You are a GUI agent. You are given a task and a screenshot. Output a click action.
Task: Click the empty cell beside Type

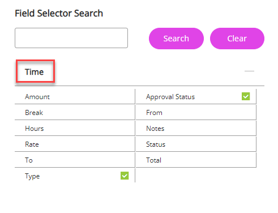pyautogui.click(x=196, y=176)
